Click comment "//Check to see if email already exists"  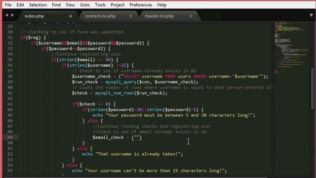click(149, 132)
